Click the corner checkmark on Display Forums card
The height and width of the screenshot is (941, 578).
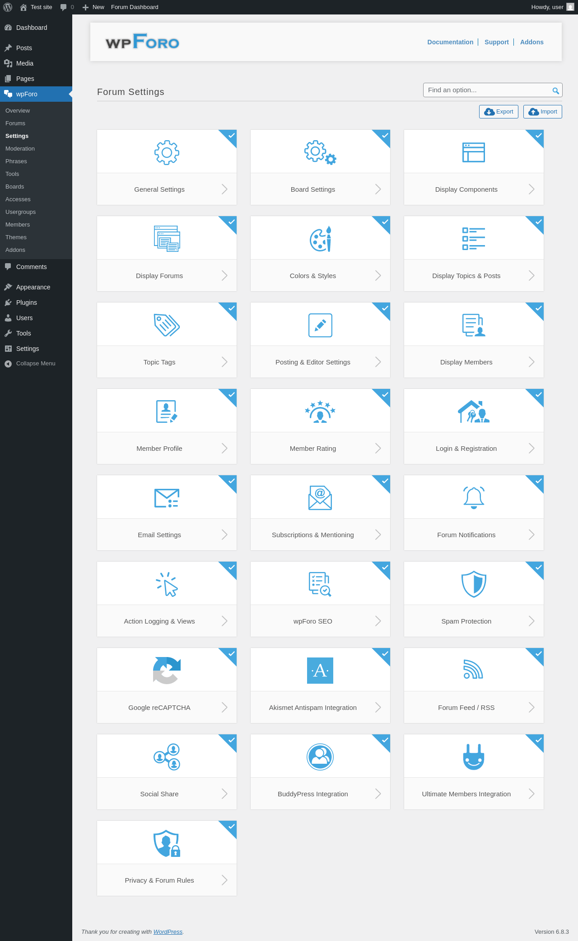click(231, 222)
